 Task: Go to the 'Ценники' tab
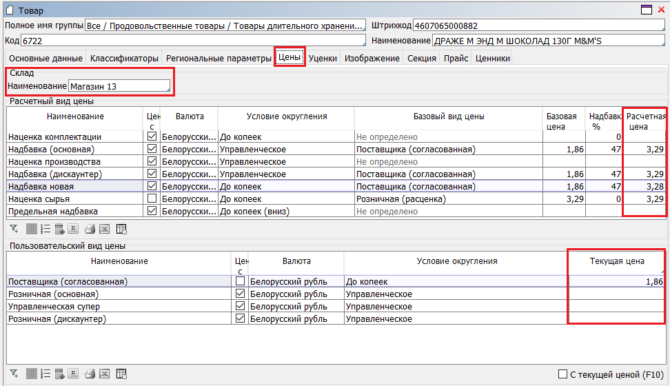[492, 59]
